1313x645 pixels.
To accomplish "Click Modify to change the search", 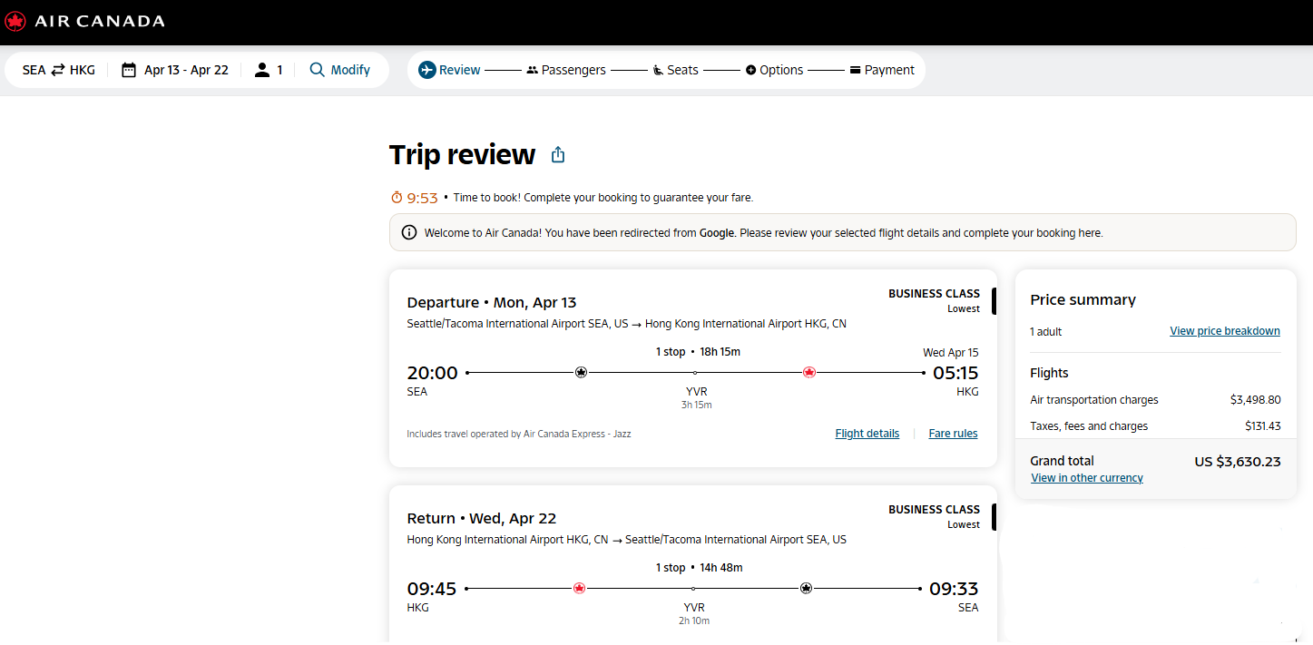I will click(x=340, y=70).
